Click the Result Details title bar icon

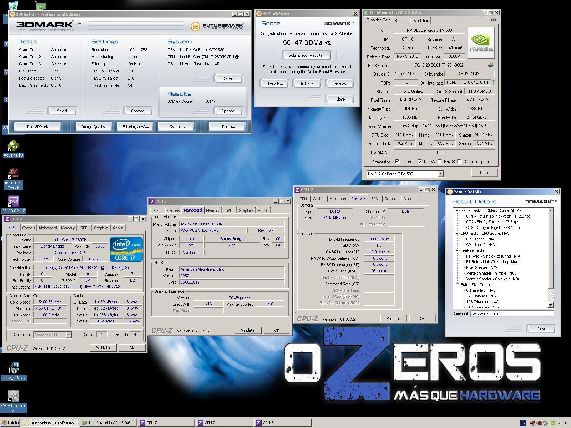click(x=450, y=192)
